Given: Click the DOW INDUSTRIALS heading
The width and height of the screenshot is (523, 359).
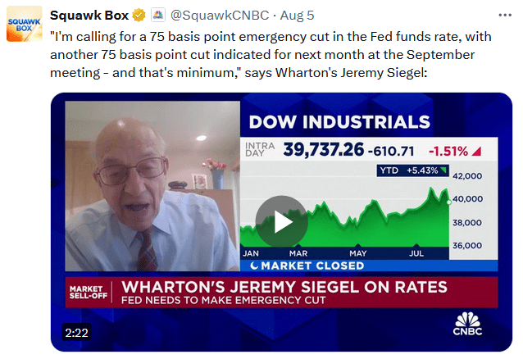Looking at the screenshot, I should tap(338, 123).
